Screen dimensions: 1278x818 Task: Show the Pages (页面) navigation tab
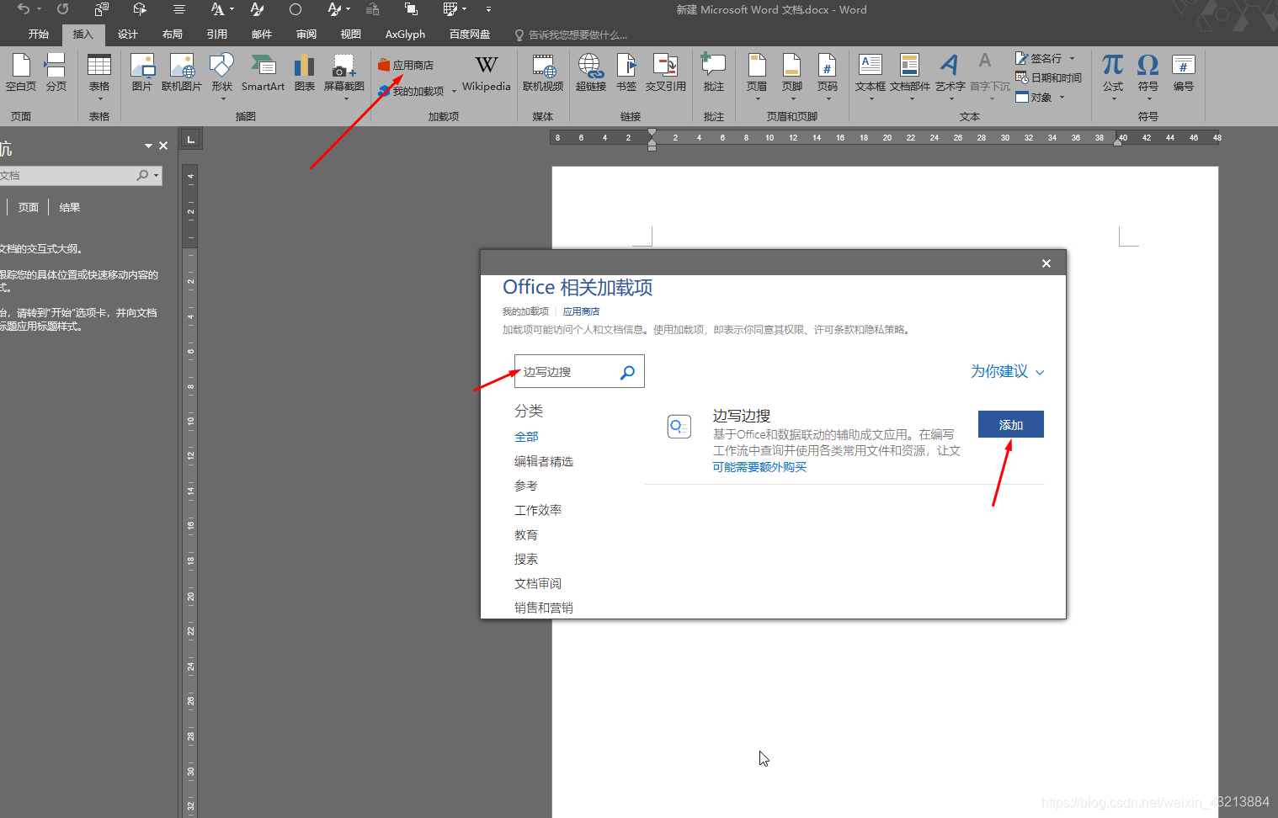(x=29, y=207)
